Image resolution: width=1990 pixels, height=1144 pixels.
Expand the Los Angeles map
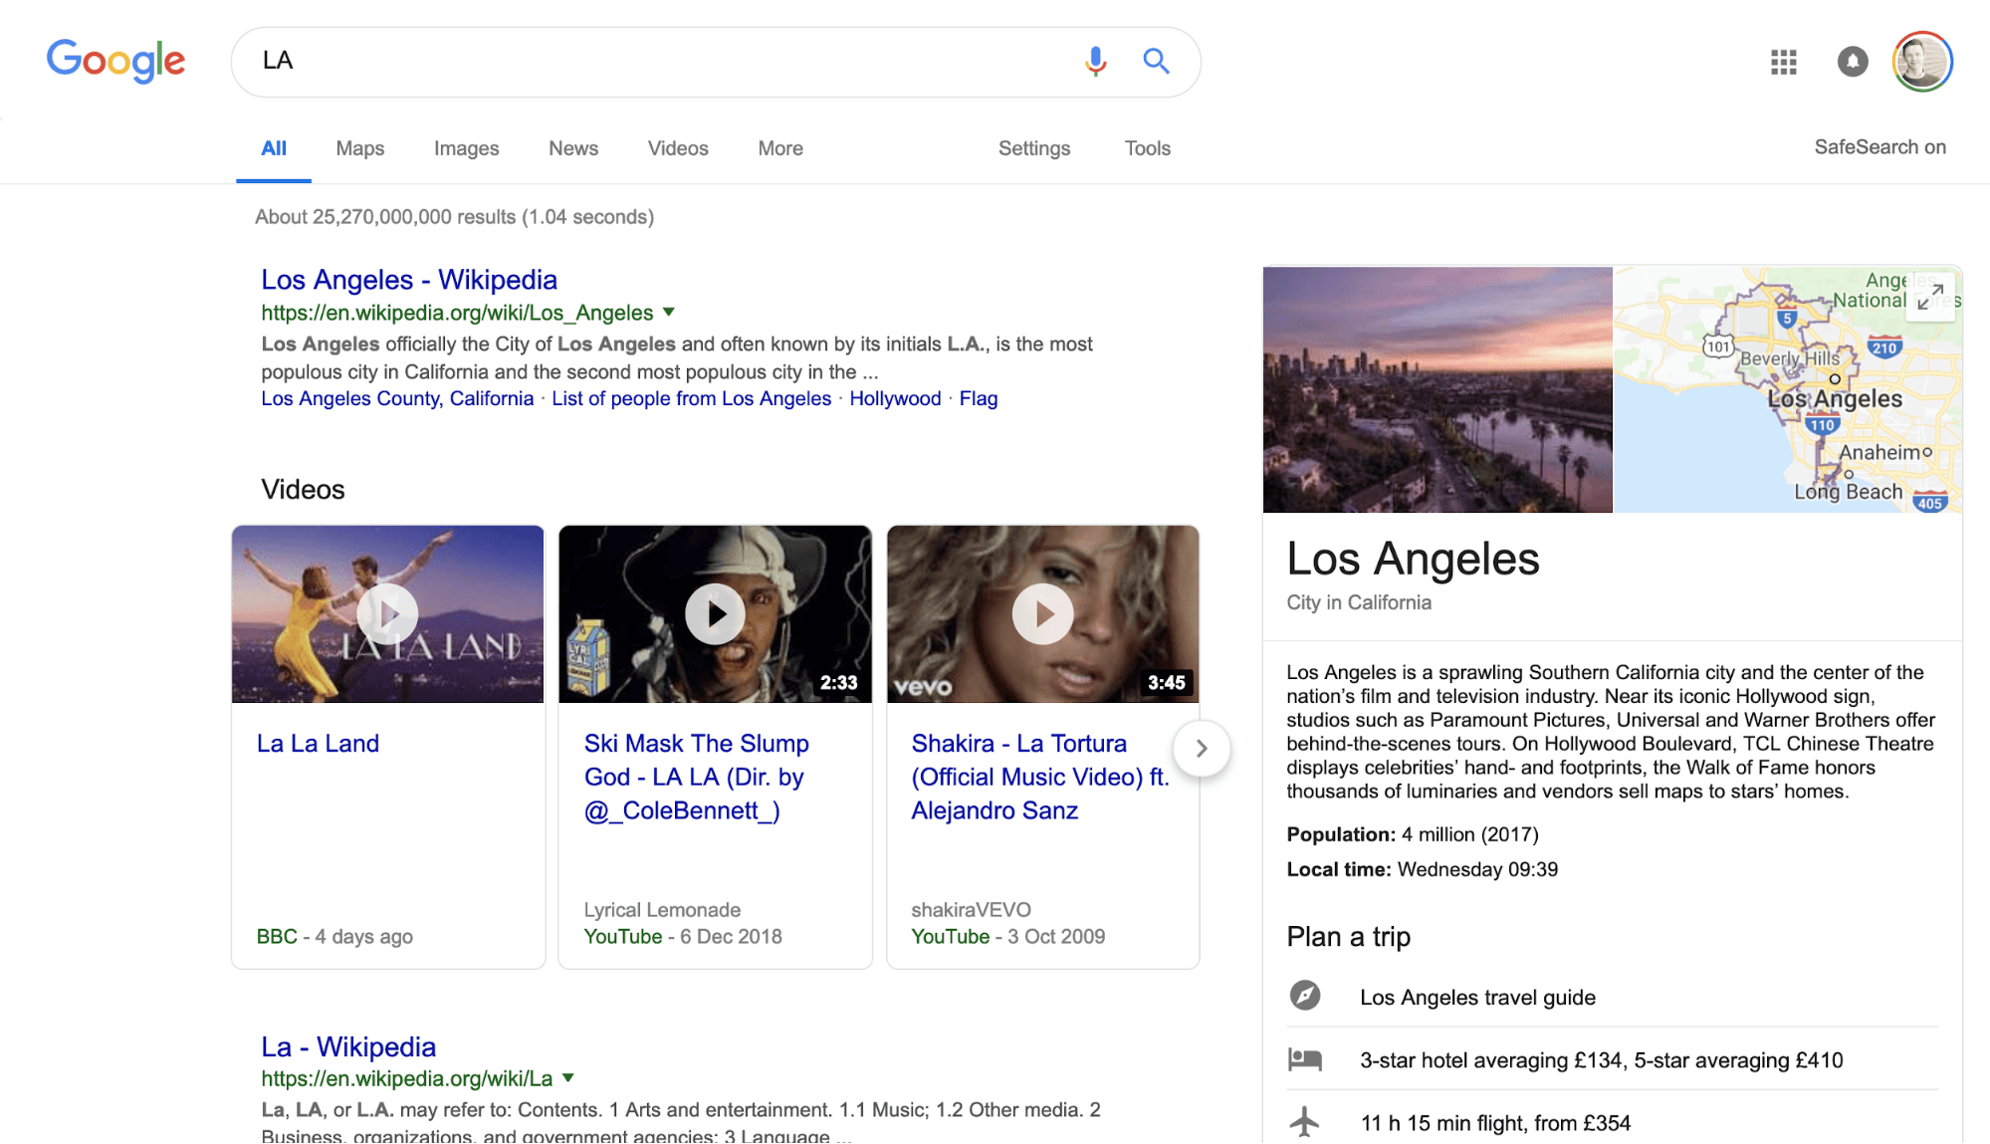1930,297
